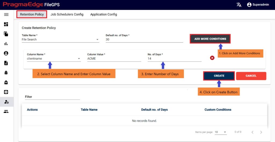The height and width of the screenshot is (142, 275).
Task: Click the CANCEL button
Action: pyautogui.click(x=251, y=76)
